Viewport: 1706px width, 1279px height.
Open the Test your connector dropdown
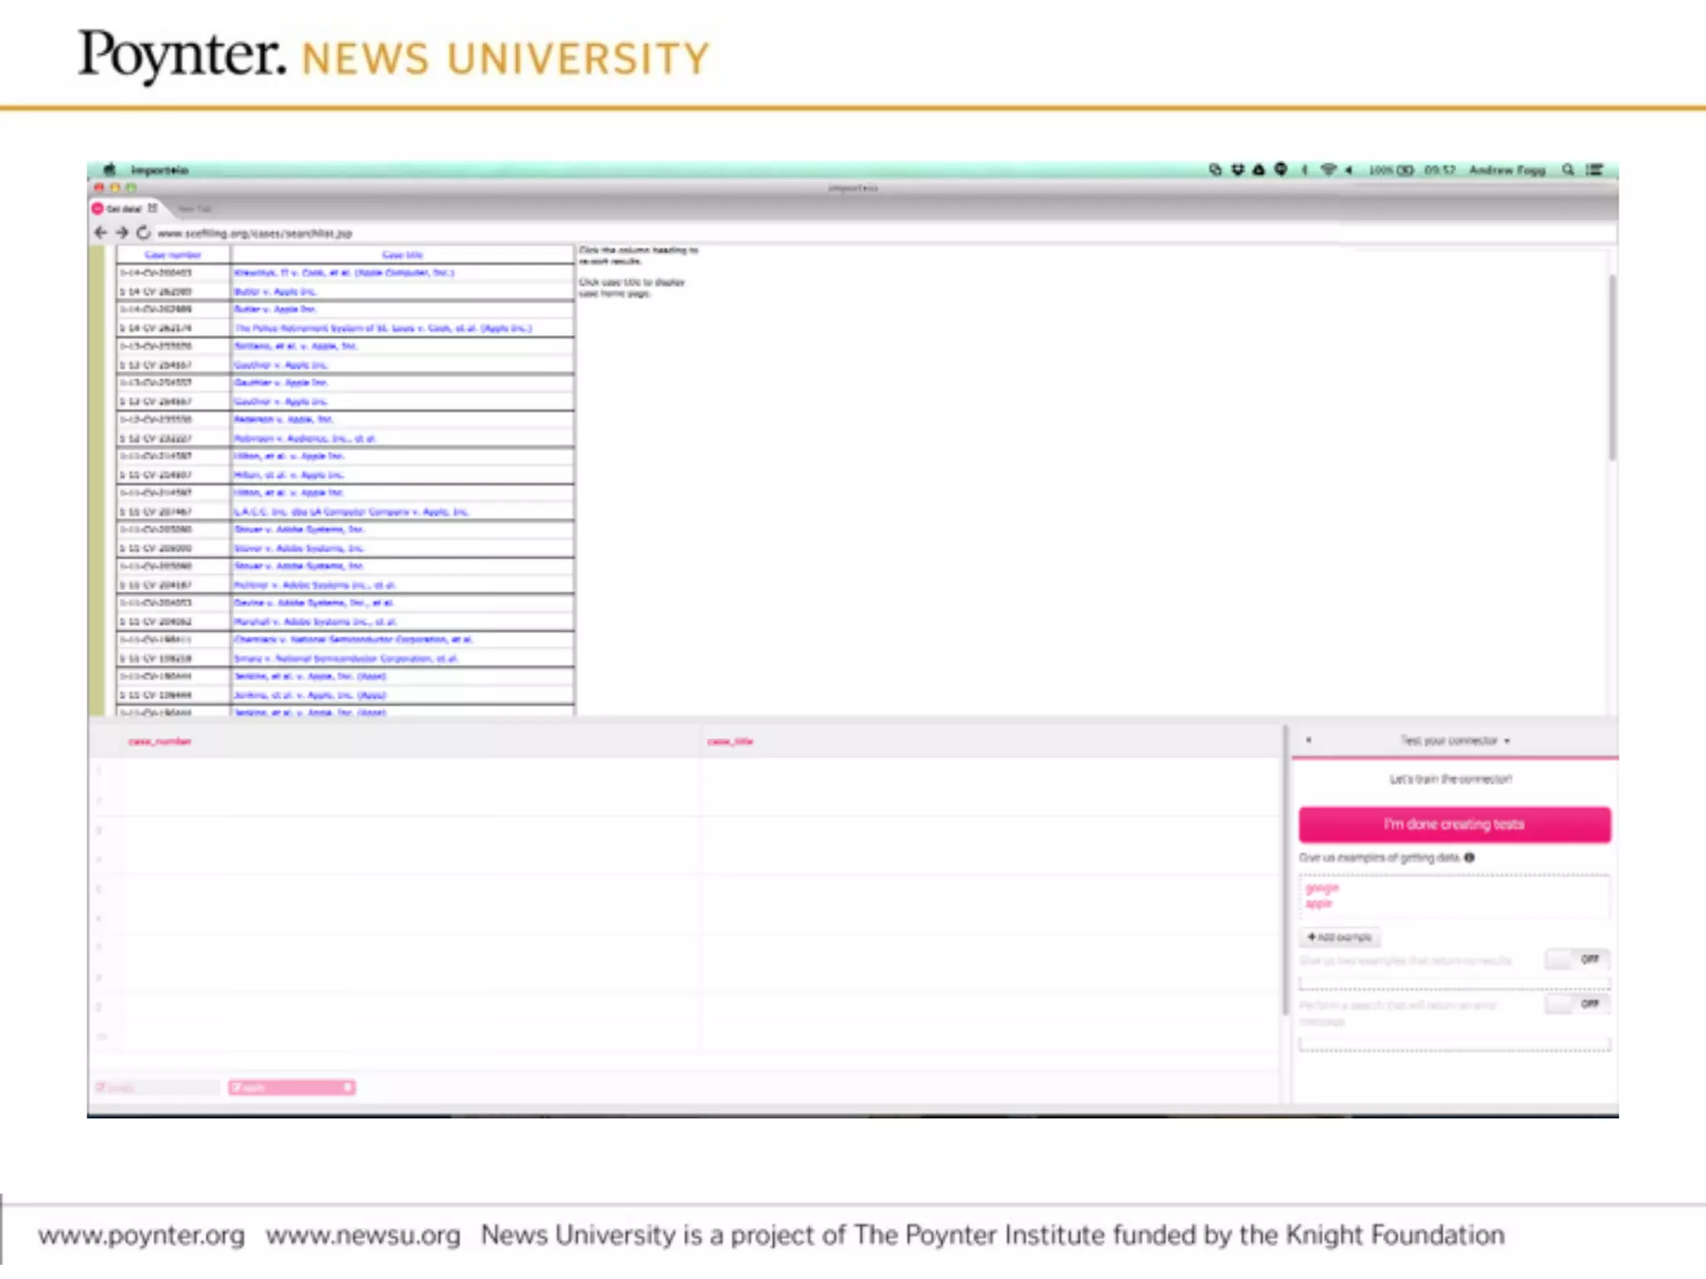point(1454,740)
